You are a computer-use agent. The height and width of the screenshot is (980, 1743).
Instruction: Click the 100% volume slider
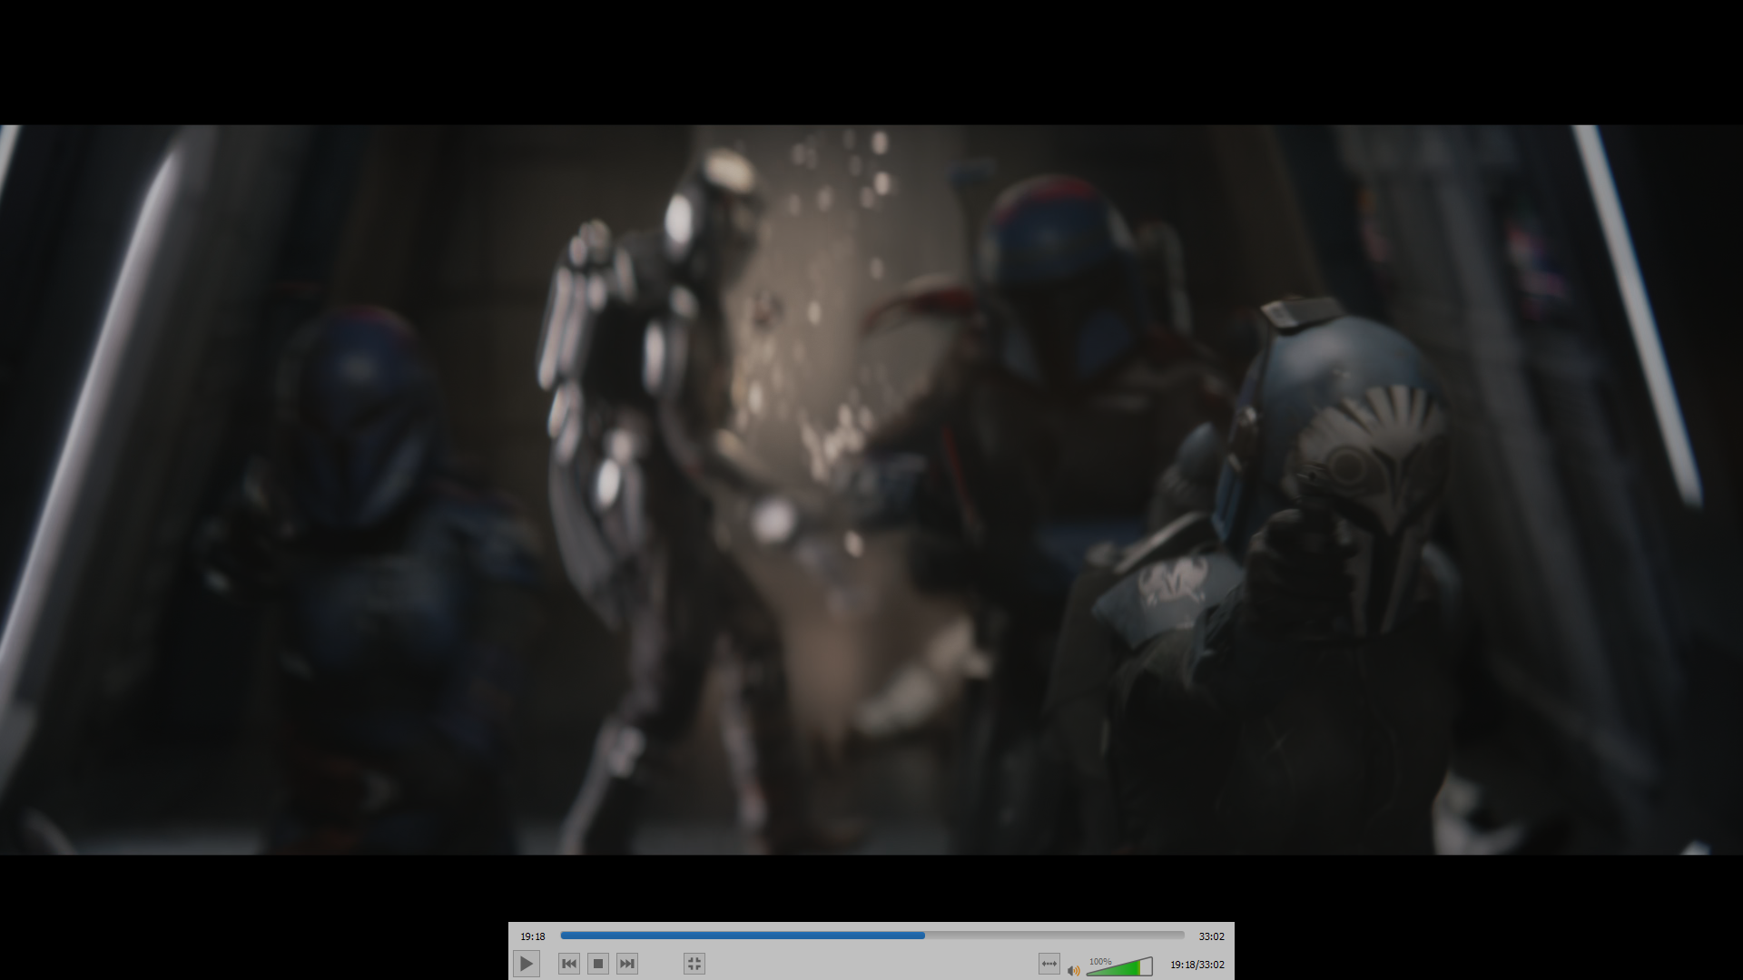tap(1119, 966)
